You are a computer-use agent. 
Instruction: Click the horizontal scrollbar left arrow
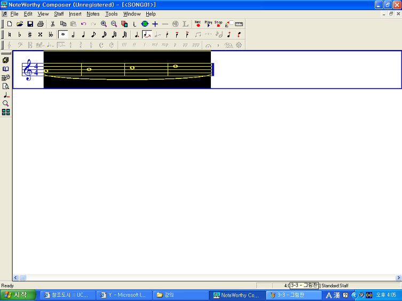tap(15, 278)
